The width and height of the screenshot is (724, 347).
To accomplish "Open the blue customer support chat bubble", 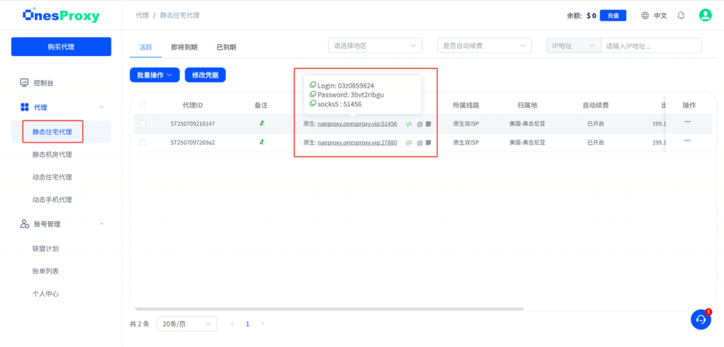I will [x=701, y=319].
